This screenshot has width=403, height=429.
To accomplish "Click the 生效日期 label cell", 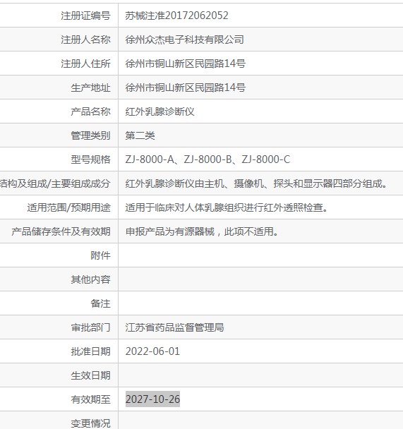I will (59, 375).
